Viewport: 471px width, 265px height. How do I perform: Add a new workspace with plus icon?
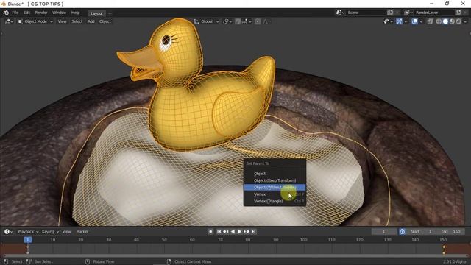(x=110, y=13)
